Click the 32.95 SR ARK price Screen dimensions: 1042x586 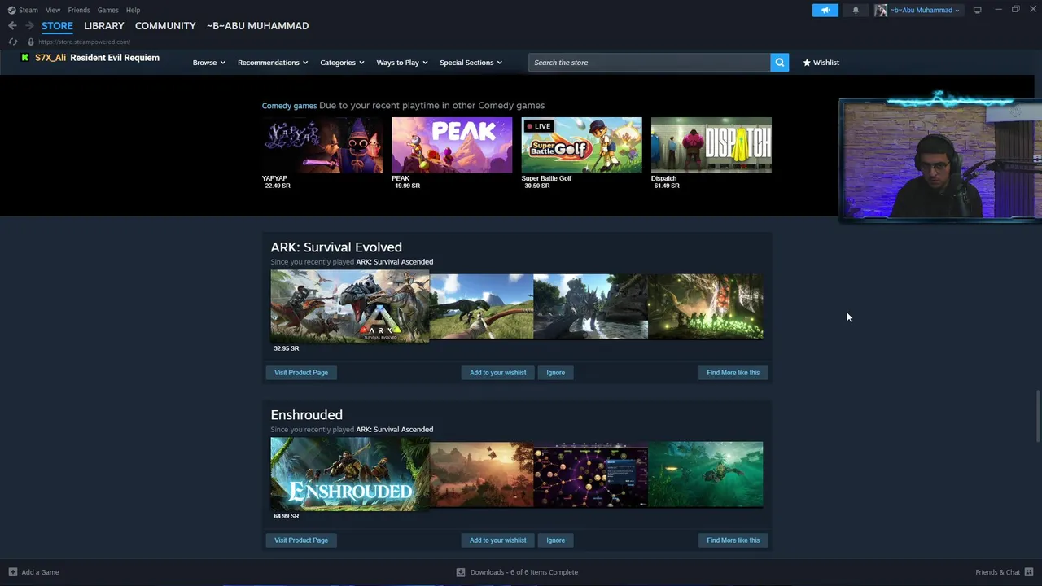(287, 348)
